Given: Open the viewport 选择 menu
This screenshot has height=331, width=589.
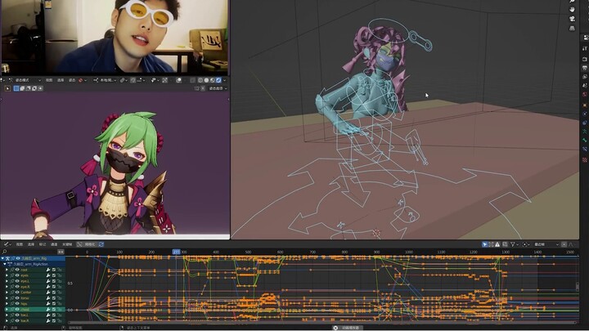Looking at the screenshot, I should tap(61, 80).
